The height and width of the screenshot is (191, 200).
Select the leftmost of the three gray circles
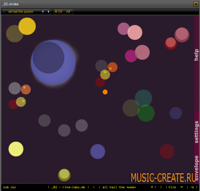coord(44,121)
